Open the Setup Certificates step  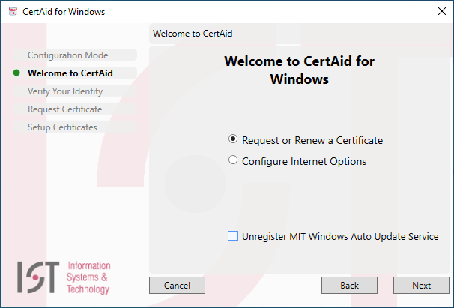pos(75,127)
